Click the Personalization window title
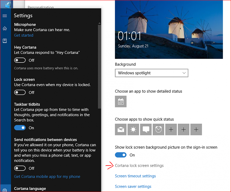The image size is (231, 192). click(41, 7)
